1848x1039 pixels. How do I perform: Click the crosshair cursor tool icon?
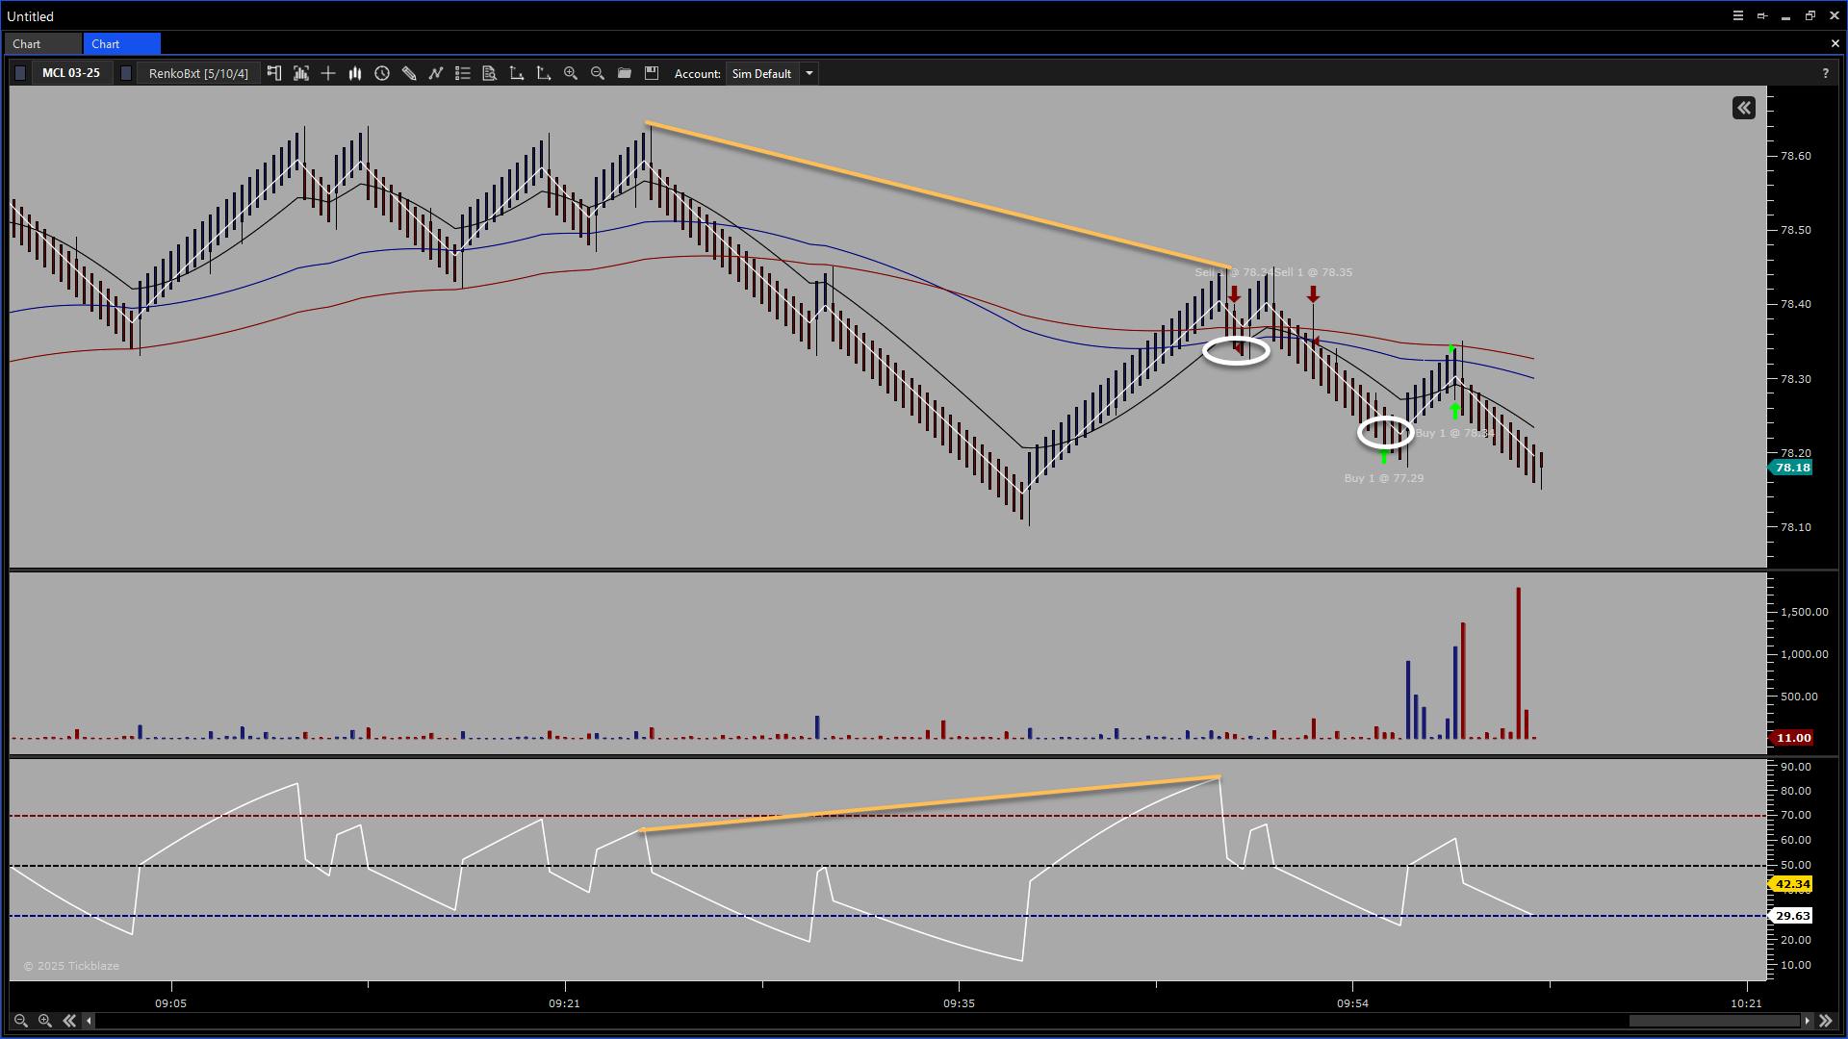(x=328, y=73)
